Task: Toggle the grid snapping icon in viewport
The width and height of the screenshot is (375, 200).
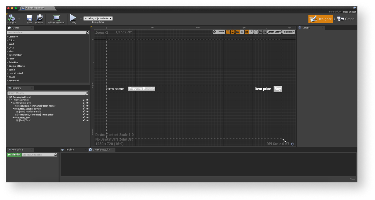Action: tap(247, 32)
